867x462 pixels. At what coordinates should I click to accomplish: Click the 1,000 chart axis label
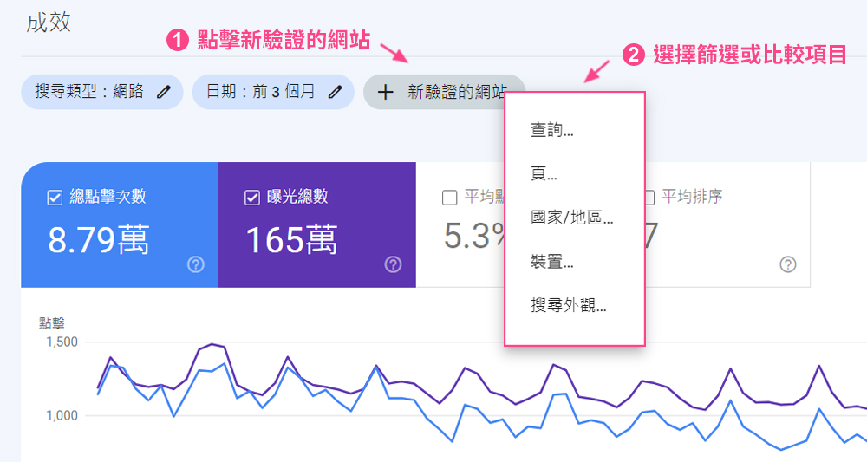tap(62, 415)
